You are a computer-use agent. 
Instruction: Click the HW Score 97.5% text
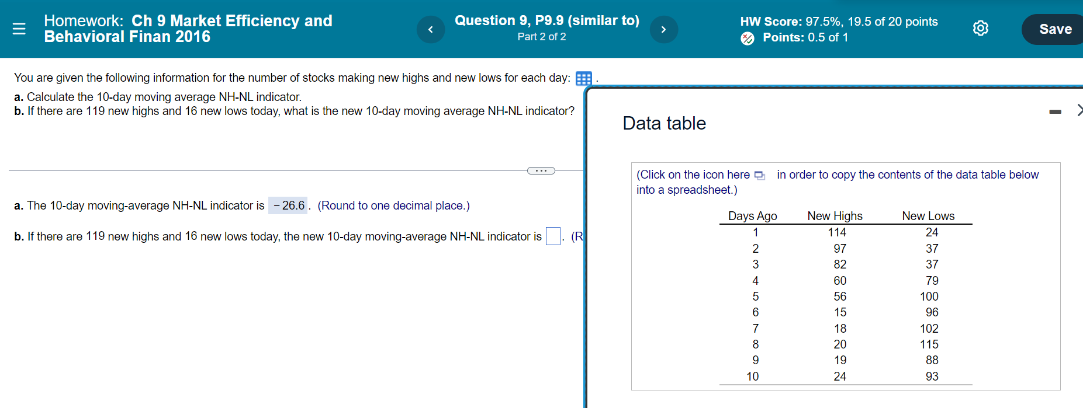[839, 22]
